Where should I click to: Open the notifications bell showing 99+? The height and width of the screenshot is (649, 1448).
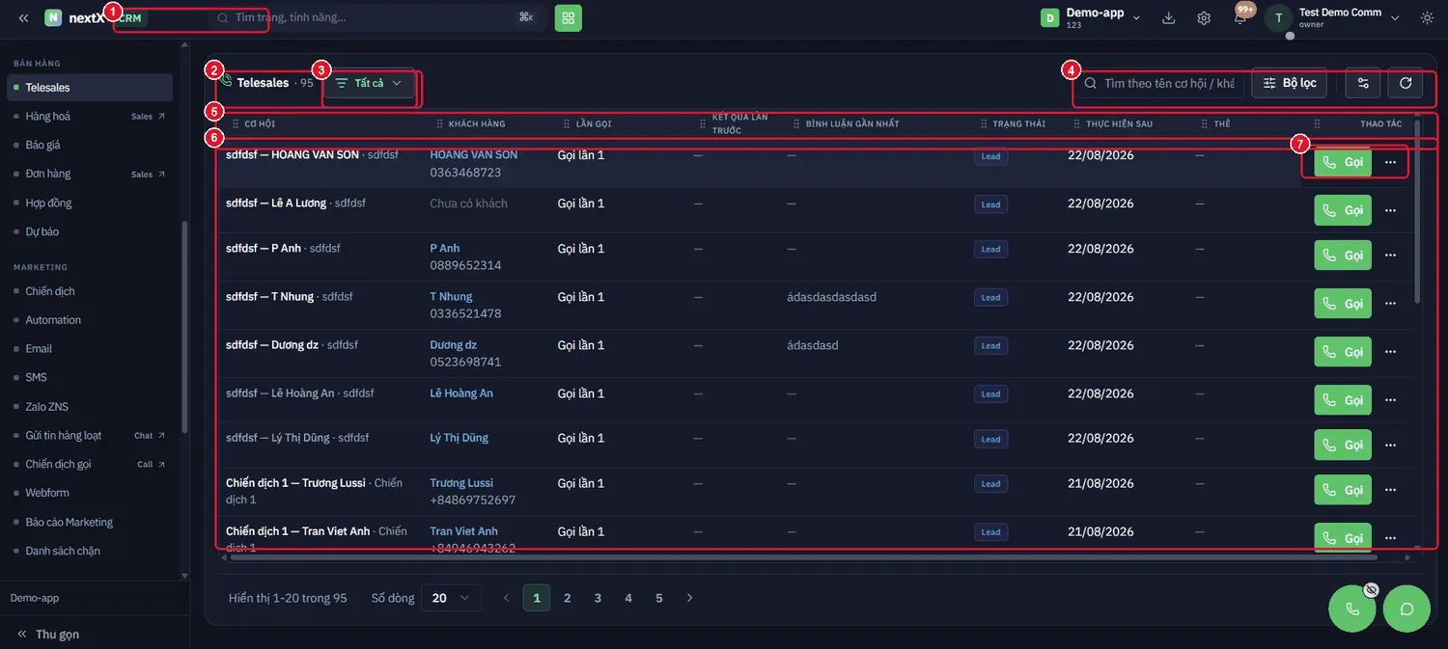pyautogui.click(x=1239, y=17)
